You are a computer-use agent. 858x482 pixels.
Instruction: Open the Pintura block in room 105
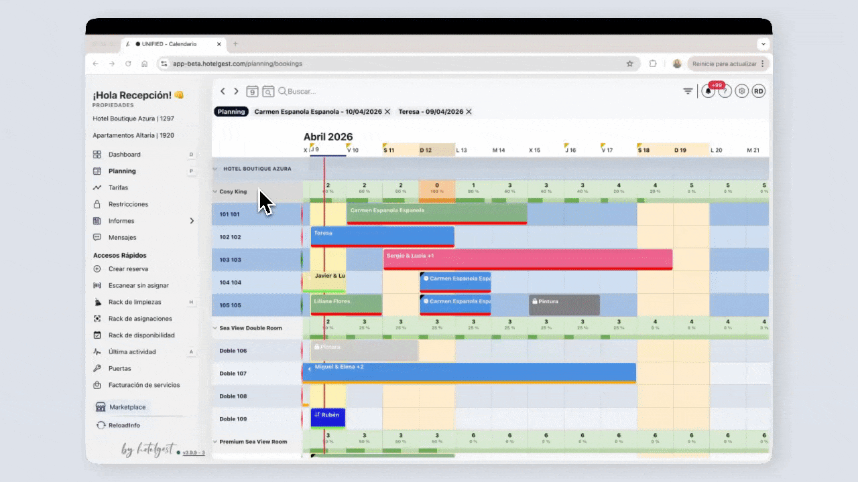click(x=564, y=305)
